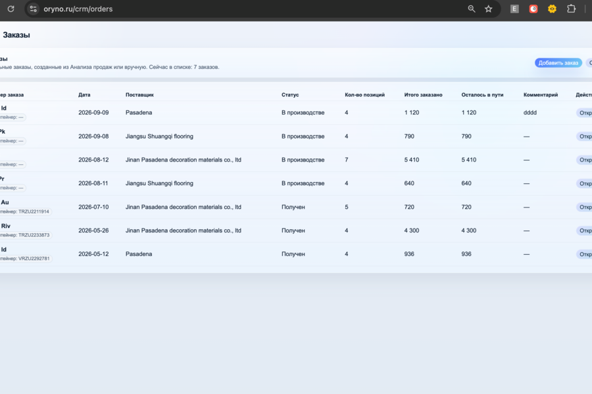Open the extensions puzzle piece menu
Viewport: 592px width, 394px height.
pyautogui.click(x=571, y=9)
